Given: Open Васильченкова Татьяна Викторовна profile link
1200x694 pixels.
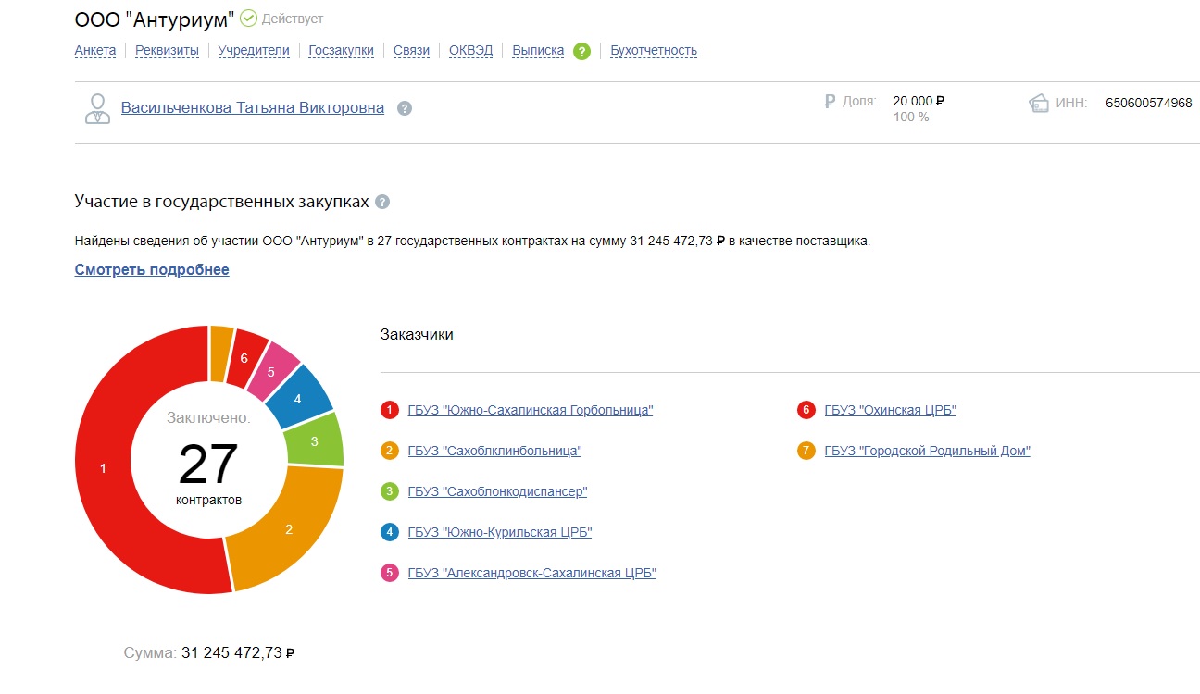Looking at the screenshot, I should click(x=252, y=108).
